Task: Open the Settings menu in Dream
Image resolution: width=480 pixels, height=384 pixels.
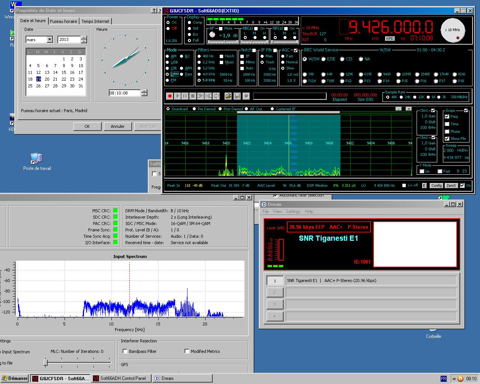Action: click(x=293, y=211)
